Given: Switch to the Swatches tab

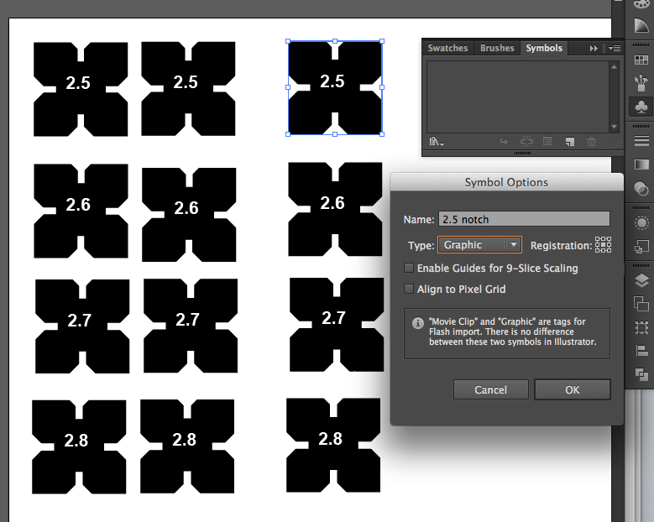Looking at the screenshot, I should [x=447, y=48].
